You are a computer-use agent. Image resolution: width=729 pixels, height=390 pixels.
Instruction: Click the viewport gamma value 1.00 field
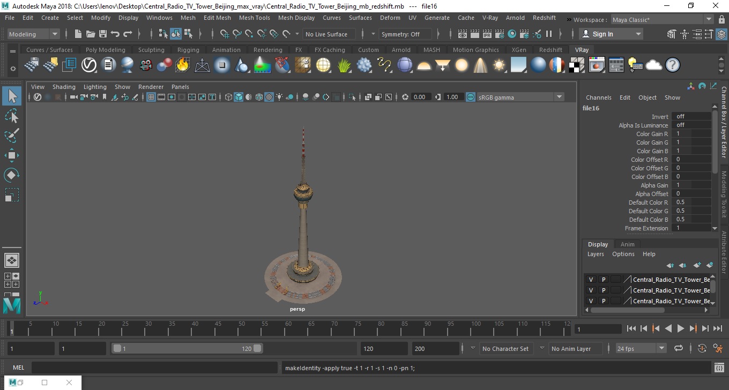coord(453,97)
